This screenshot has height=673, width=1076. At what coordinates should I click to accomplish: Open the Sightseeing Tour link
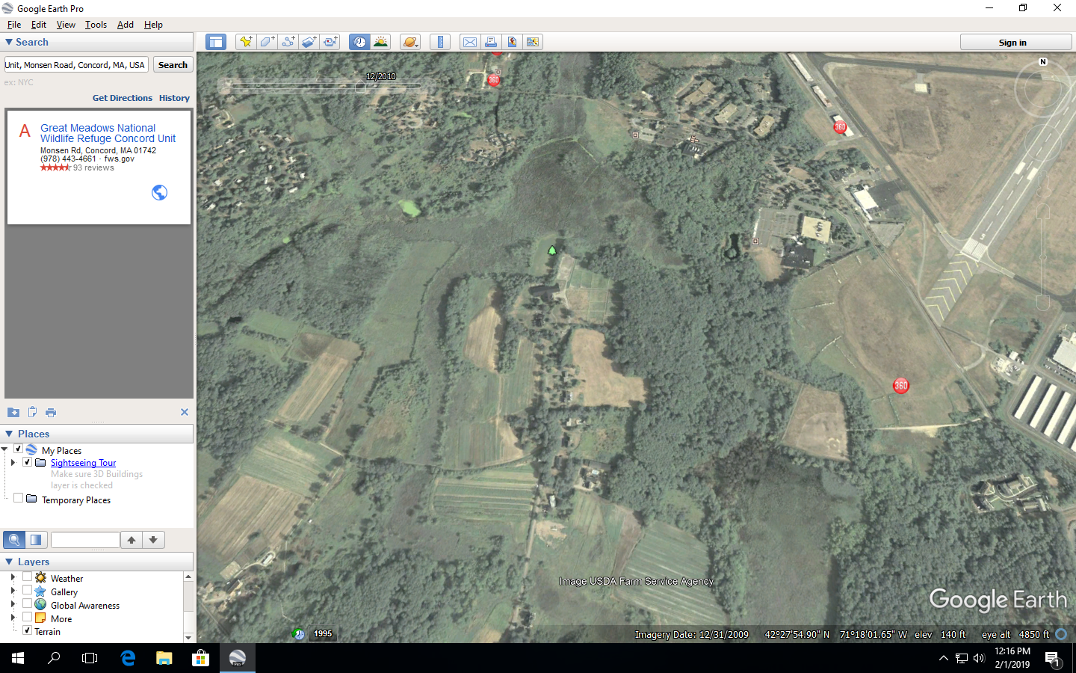click(83, 463)
